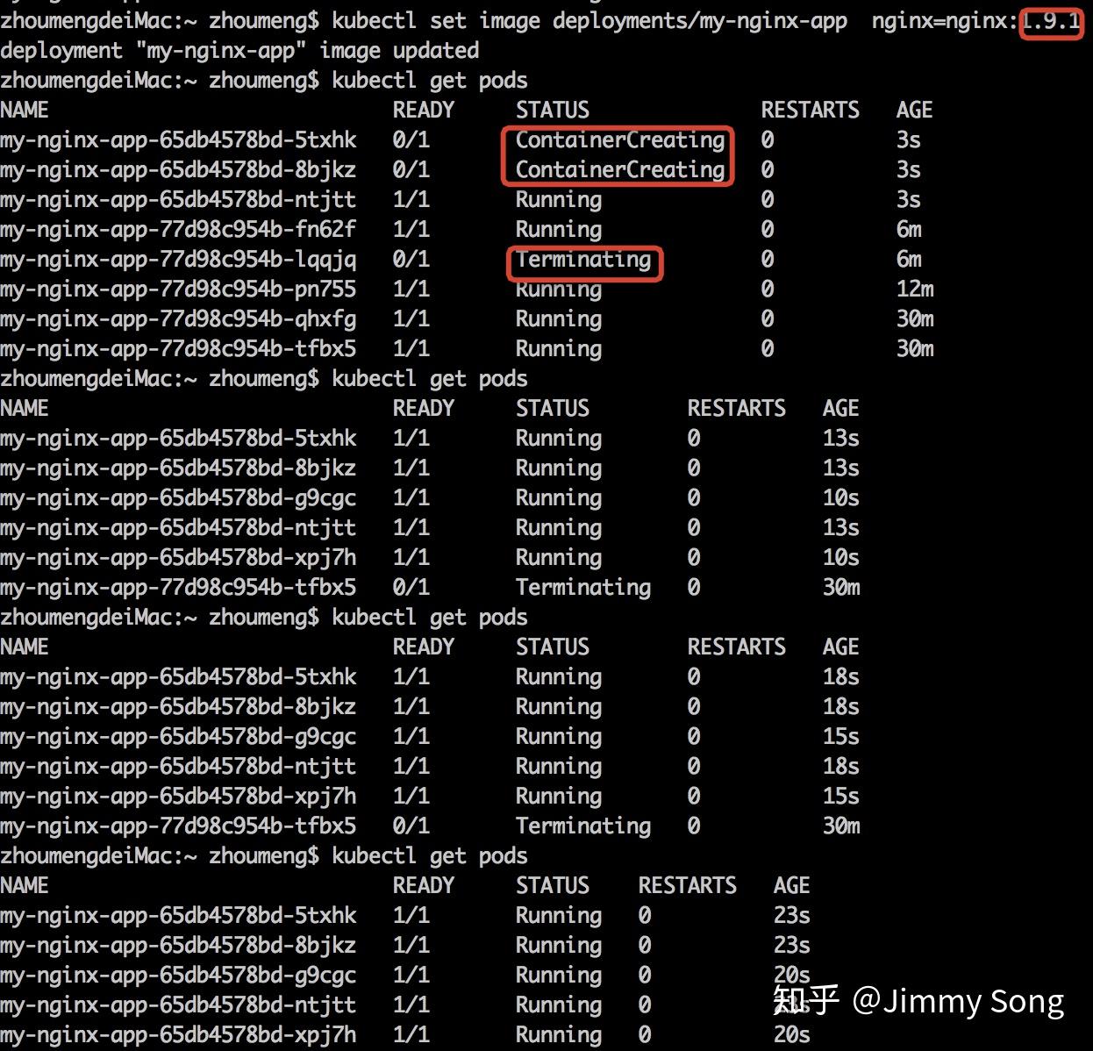The height and width of the screenshot is (1051, 1093).
Task: Click the highlighted Terminating status
Action: [x=583, y=260]
